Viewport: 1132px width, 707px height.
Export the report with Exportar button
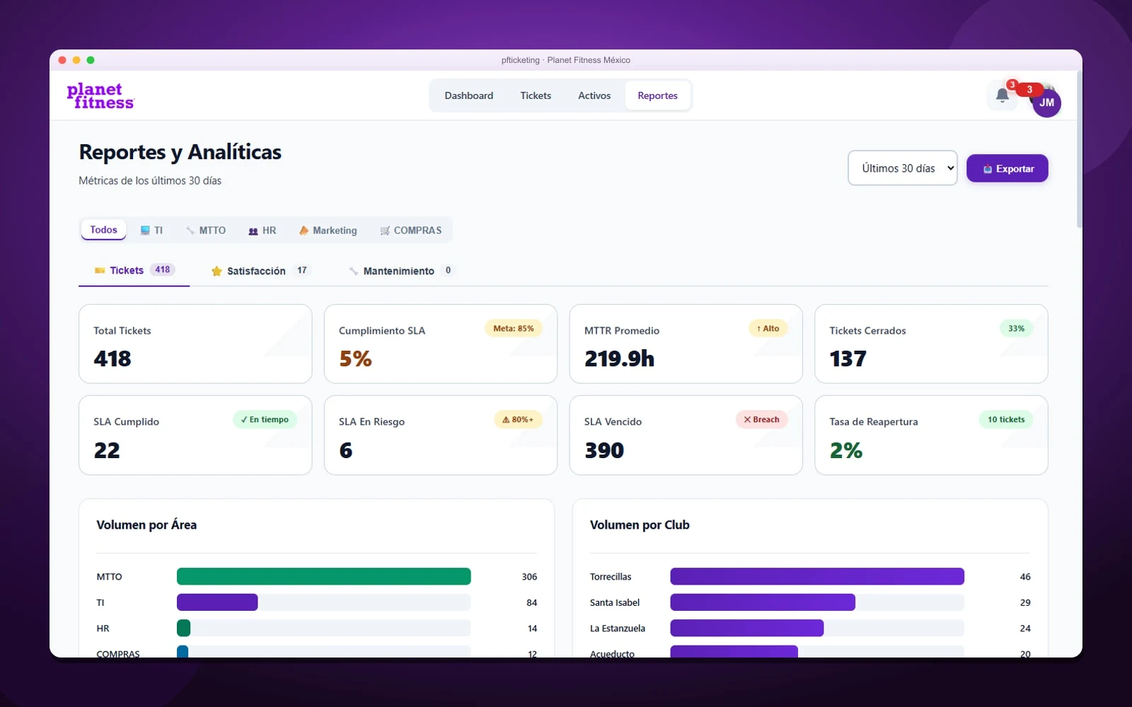(1007, 168)
